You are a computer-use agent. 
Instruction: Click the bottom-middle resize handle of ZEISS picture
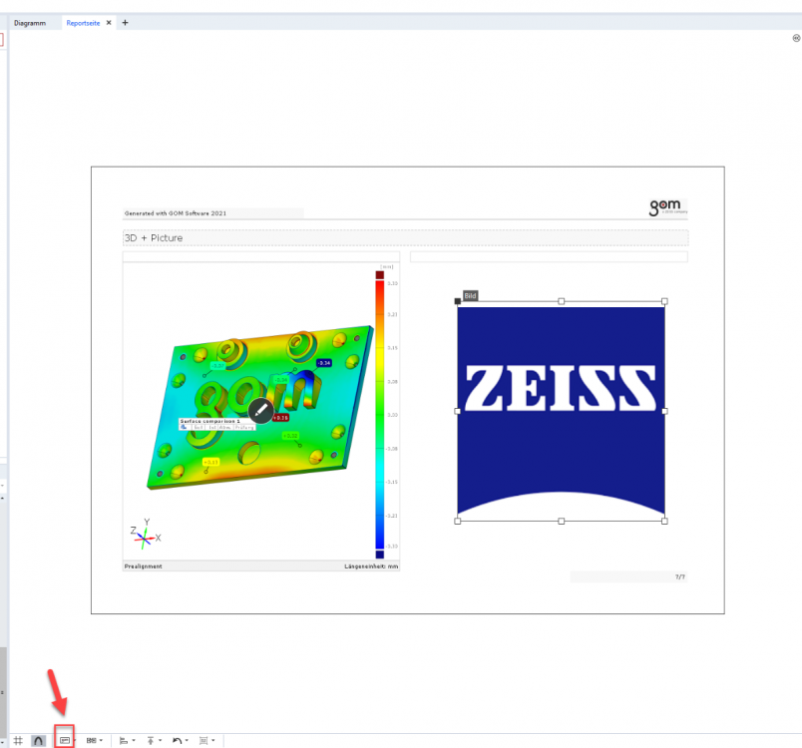(x=561, y=521)
